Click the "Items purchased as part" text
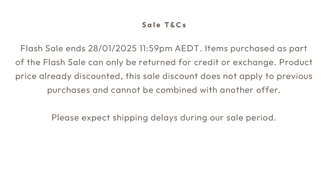Image resolution: width=326 pixels, height=171 pixels. coord(256,49)
